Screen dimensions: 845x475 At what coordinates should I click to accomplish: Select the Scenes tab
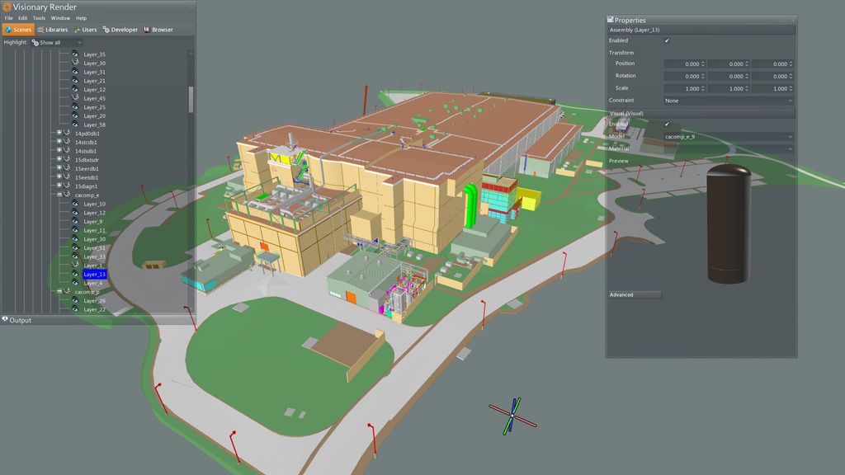coord(18,30)
